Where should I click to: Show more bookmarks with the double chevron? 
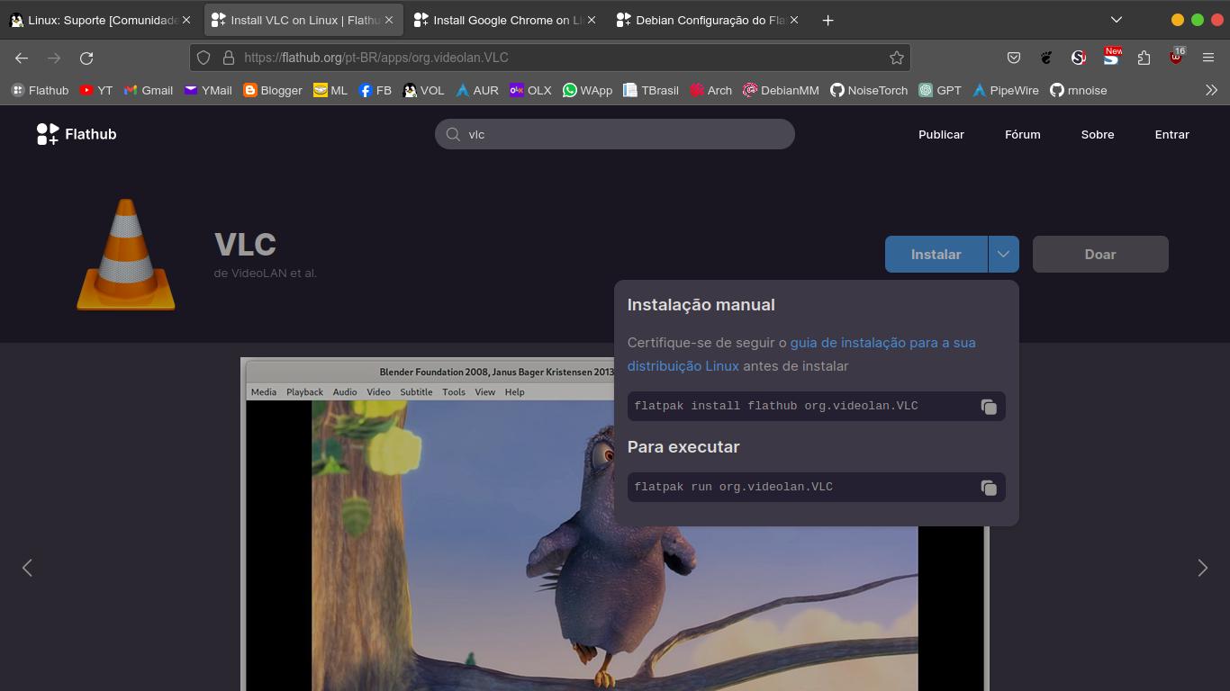[1211, 90]
